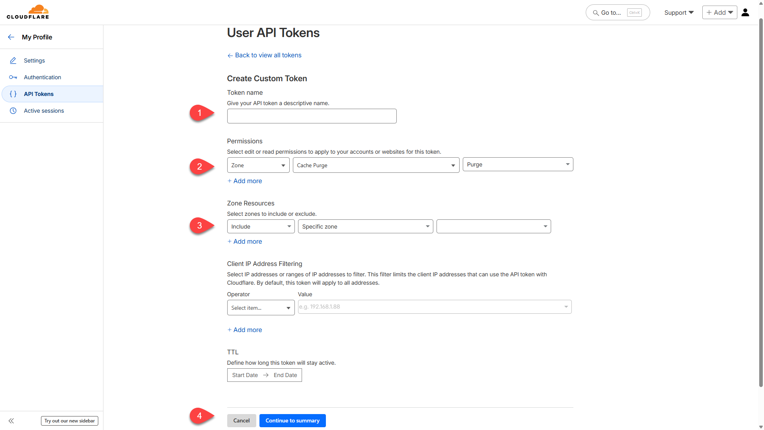
Task: Open the Zone permission type dropdown
Action: (x=258, y=165)
